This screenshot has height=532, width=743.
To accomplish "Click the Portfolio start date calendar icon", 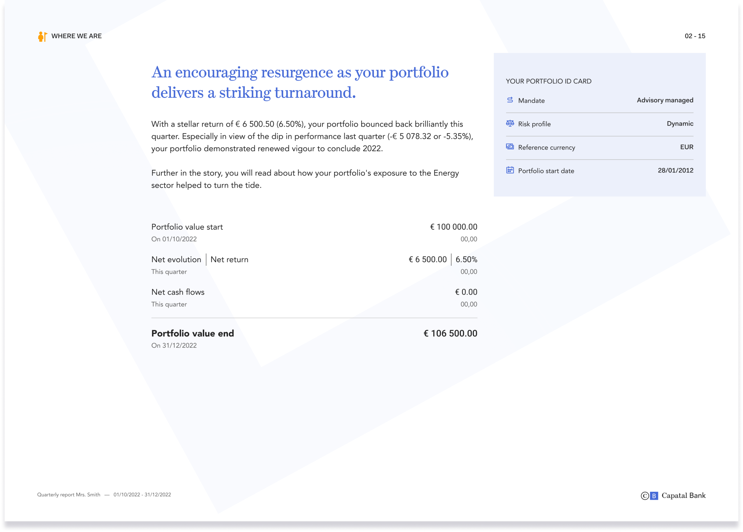I will [x=510, y=170].
